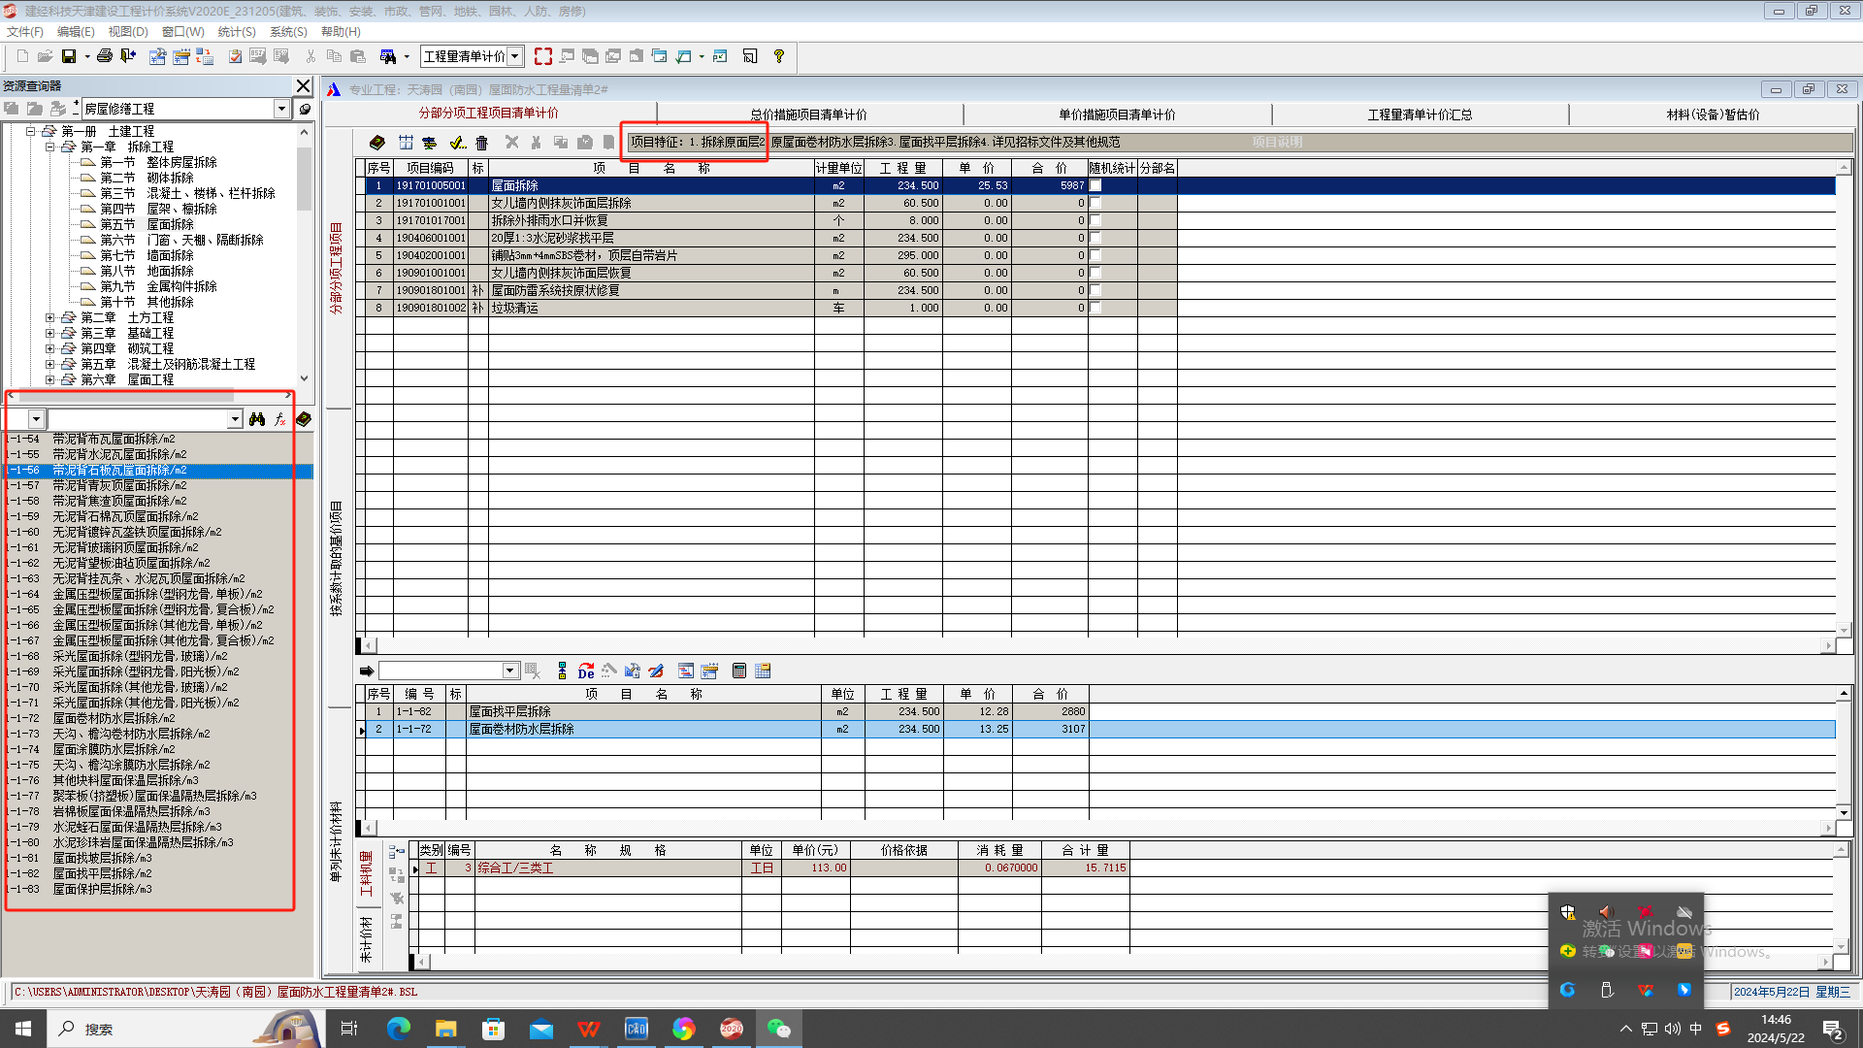Switch to 材料(设备)暂估价 tab
Screen dimensions: 1863x1048
pos(1713,115)
